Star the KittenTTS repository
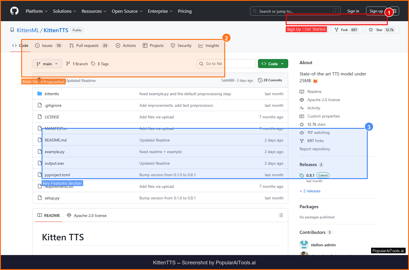The width and height of the screenshot is (409, 270). [x=382, y=30]
